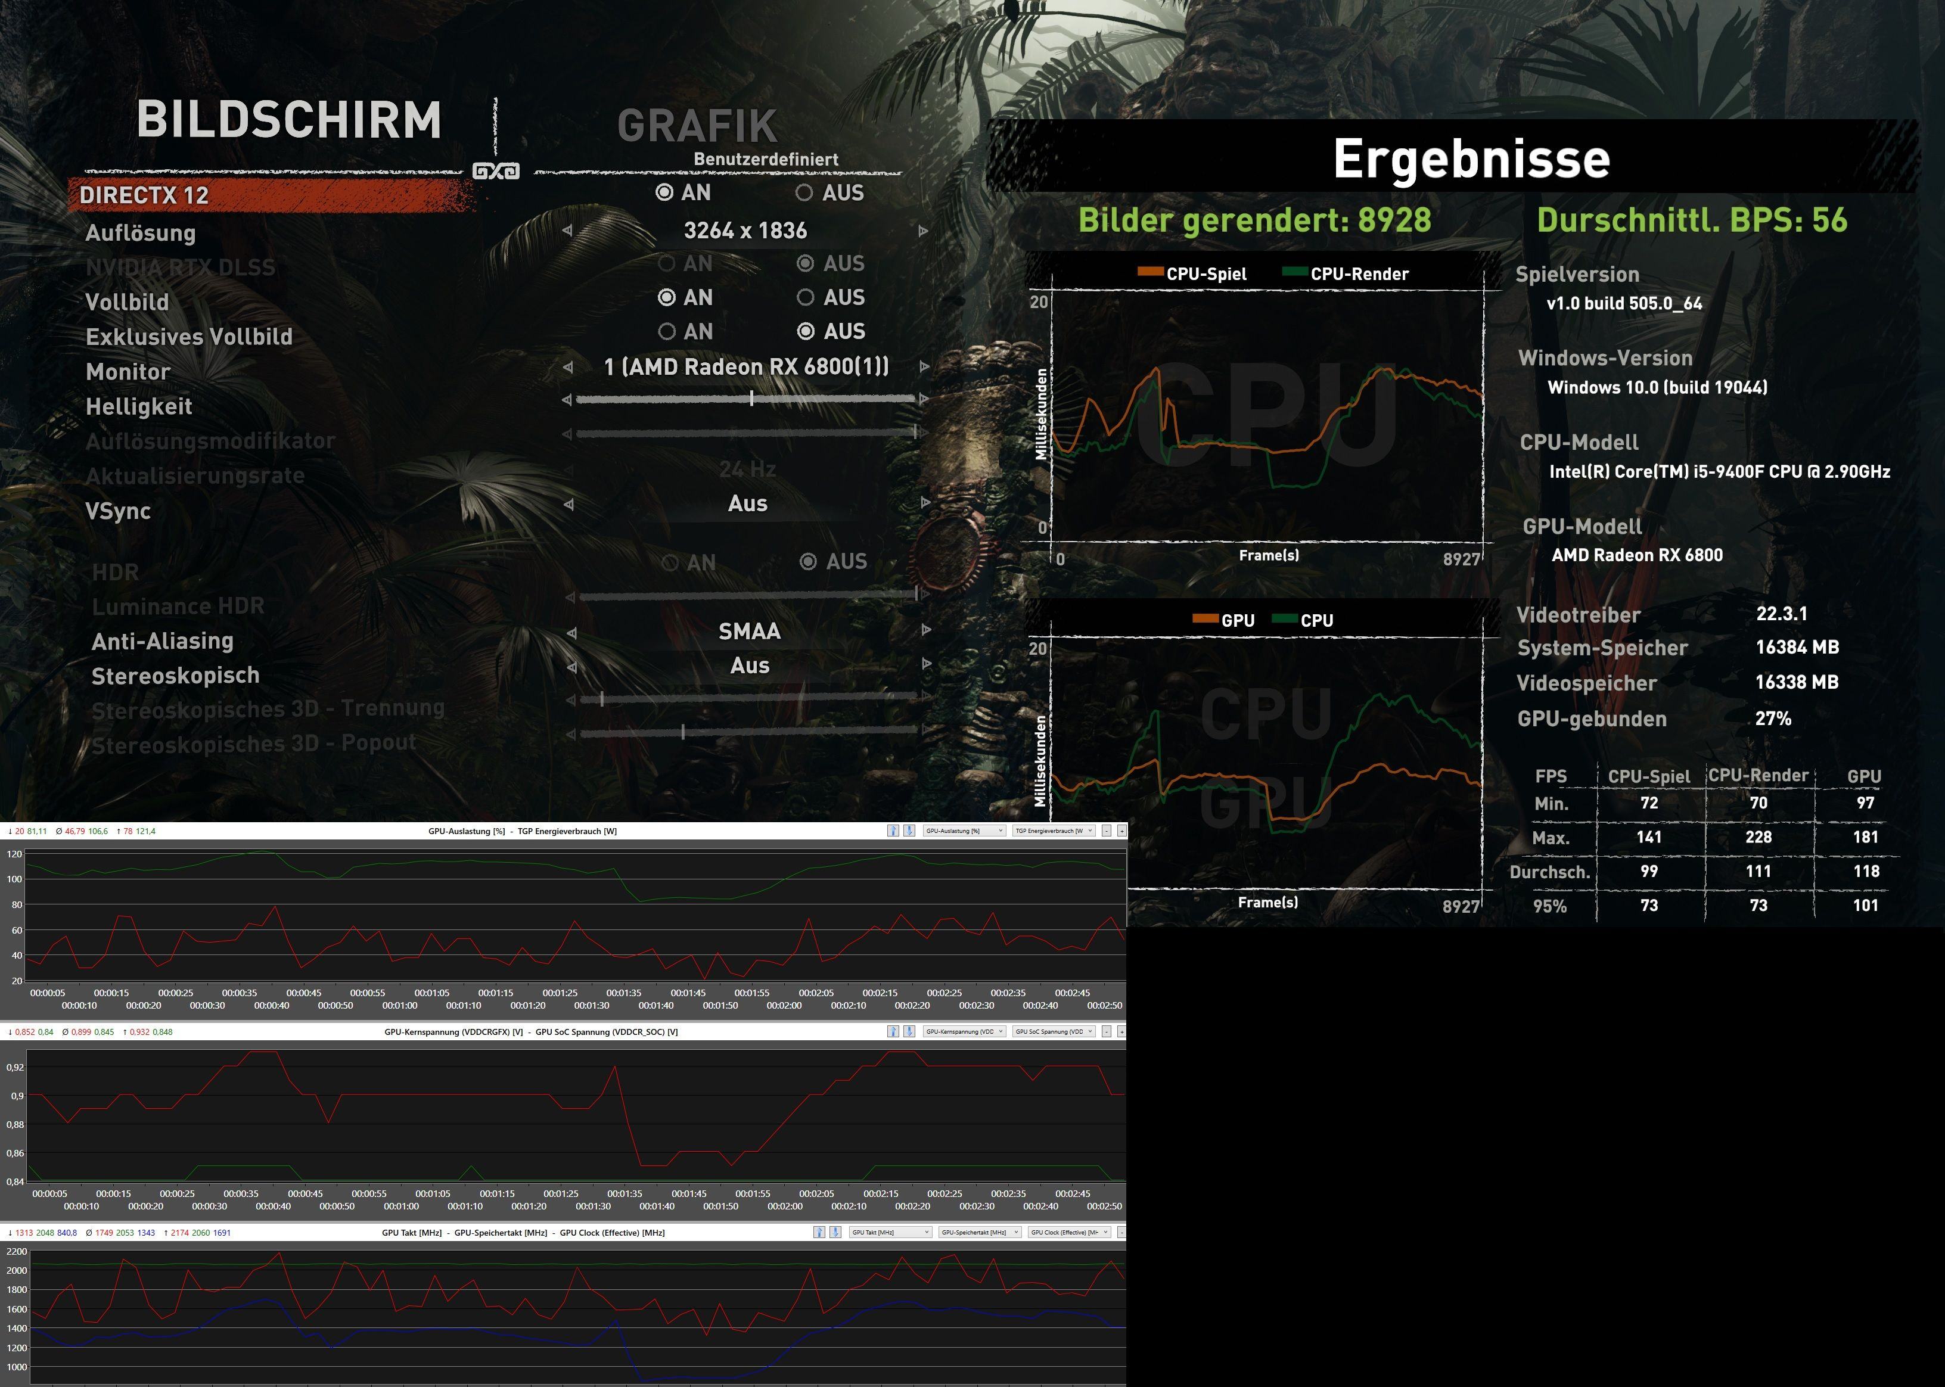1945x1387 pixels.
Task: Move the GPU-Auslastung graph panel up
Action: tap(893, 830)
